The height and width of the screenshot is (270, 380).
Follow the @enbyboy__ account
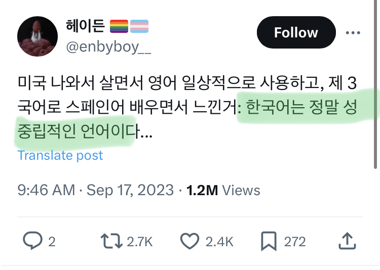pos(296,33)
